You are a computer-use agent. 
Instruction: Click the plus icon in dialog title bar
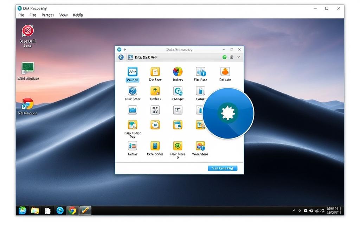[125, 49]
